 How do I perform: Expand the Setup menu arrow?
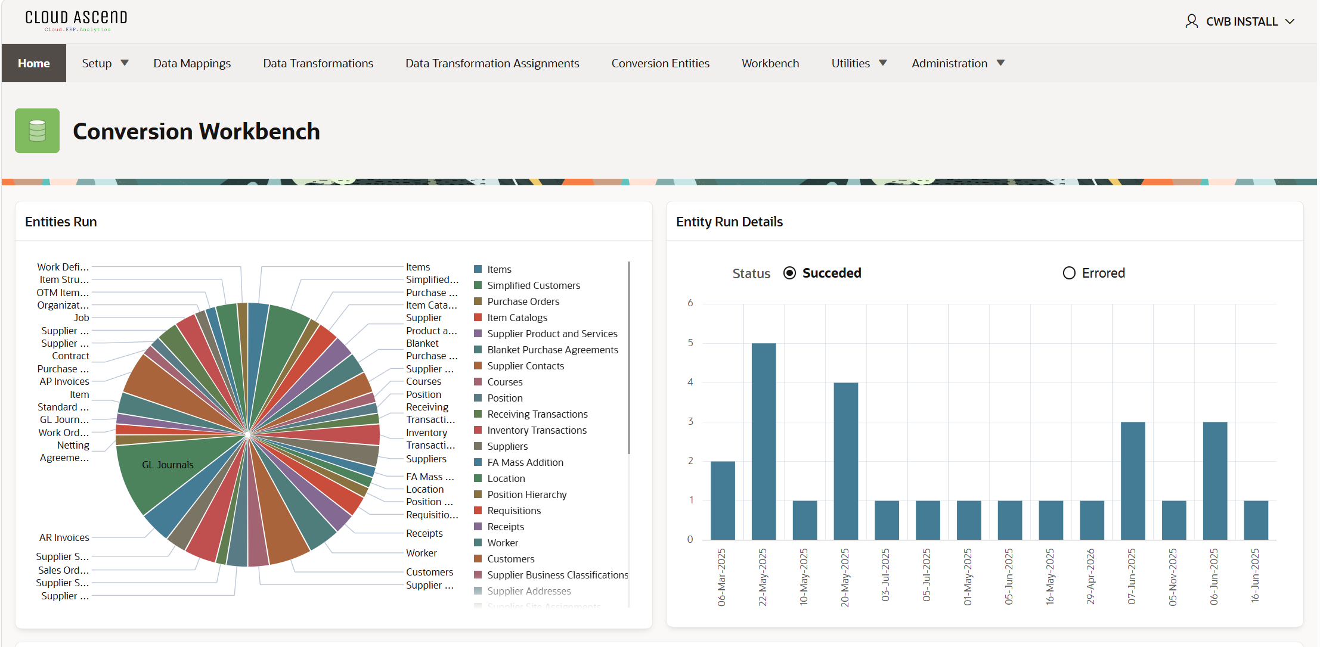click(x=125, y=63)
